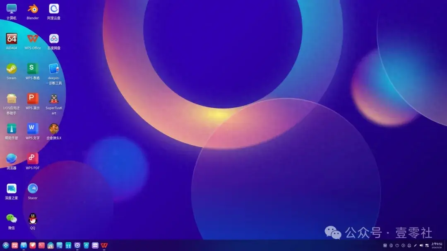Open system settings gear in the taskbar
This screenshot has width=447, height=251.
click(77, 245)
